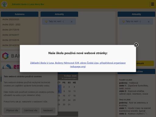
Task: Open Základní škola U Lesa header title
Action: click(x=28, y=4)
